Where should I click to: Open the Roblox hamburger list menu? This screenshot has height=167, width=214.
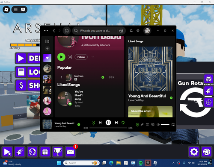pos(16,9)
